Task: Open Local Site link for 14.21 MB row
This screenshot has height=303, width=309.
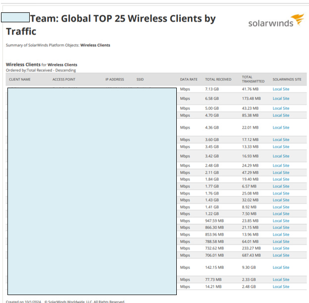Action: tap(281, 287)
